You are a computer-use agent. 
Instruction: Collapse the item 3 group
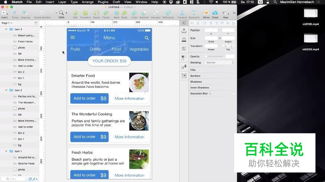[6, 29]
